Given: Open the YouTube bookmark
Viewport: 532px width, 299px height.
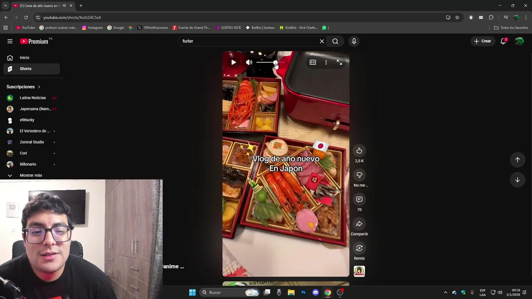Looking at the screenshot, I should 25,28.
